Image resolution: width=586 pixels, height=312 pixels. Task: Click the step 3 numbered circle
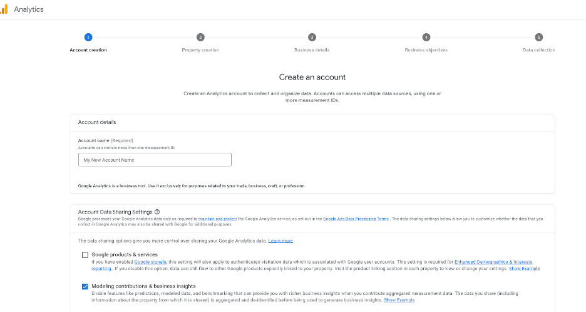(312, 38)
